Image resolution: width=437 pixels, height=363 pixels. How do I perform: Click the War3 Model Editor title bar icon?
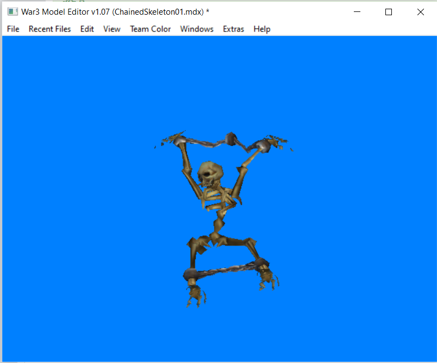(13, 12)
